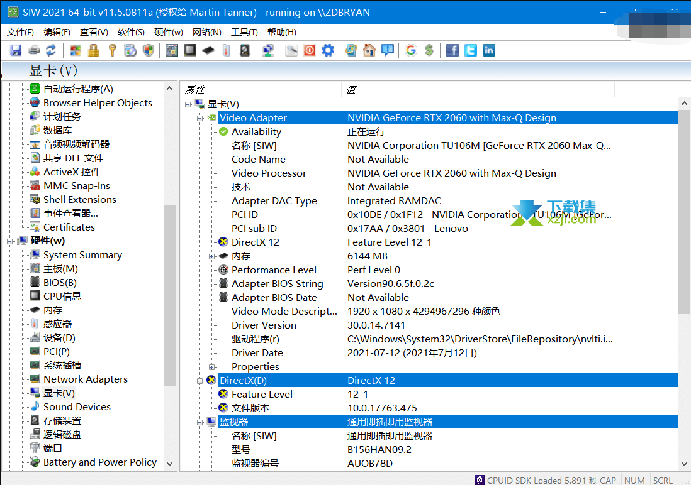
Task: Select 存储装置 in the sidebar
Action: pos(62,421)
